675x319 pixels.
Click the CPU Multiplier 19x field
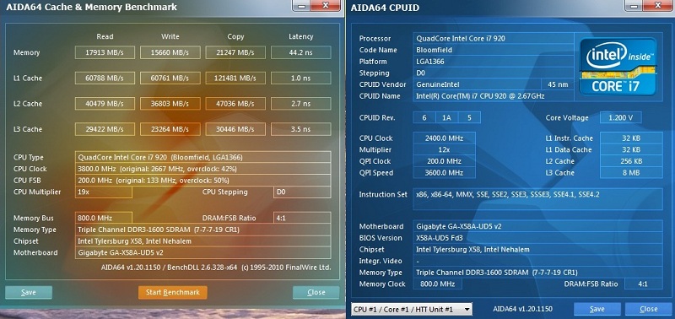[103, 192]
